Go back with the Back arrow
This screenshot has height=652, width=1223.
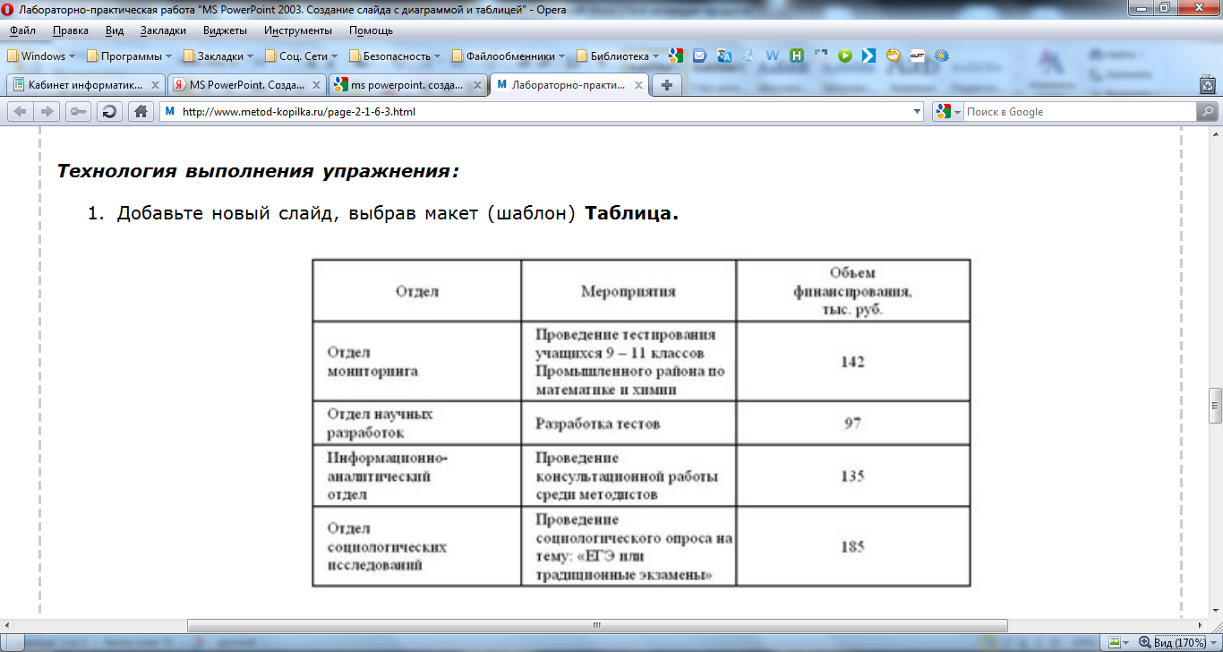coord(20,112)
